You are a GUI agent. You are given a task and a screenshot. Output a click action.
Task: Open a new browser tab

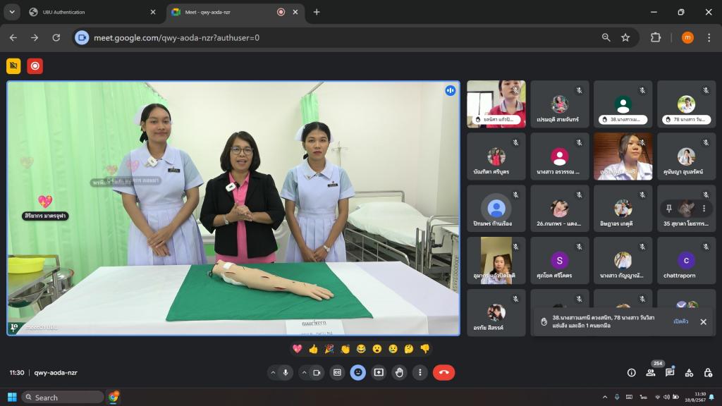[x=317, y=12]
